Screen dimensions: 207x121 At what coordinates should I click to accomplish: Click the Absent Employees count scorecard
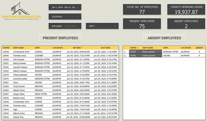(x=186, y=24)
